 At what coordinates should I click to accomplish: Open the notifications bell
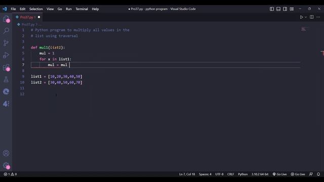click(x=318, y=174)
